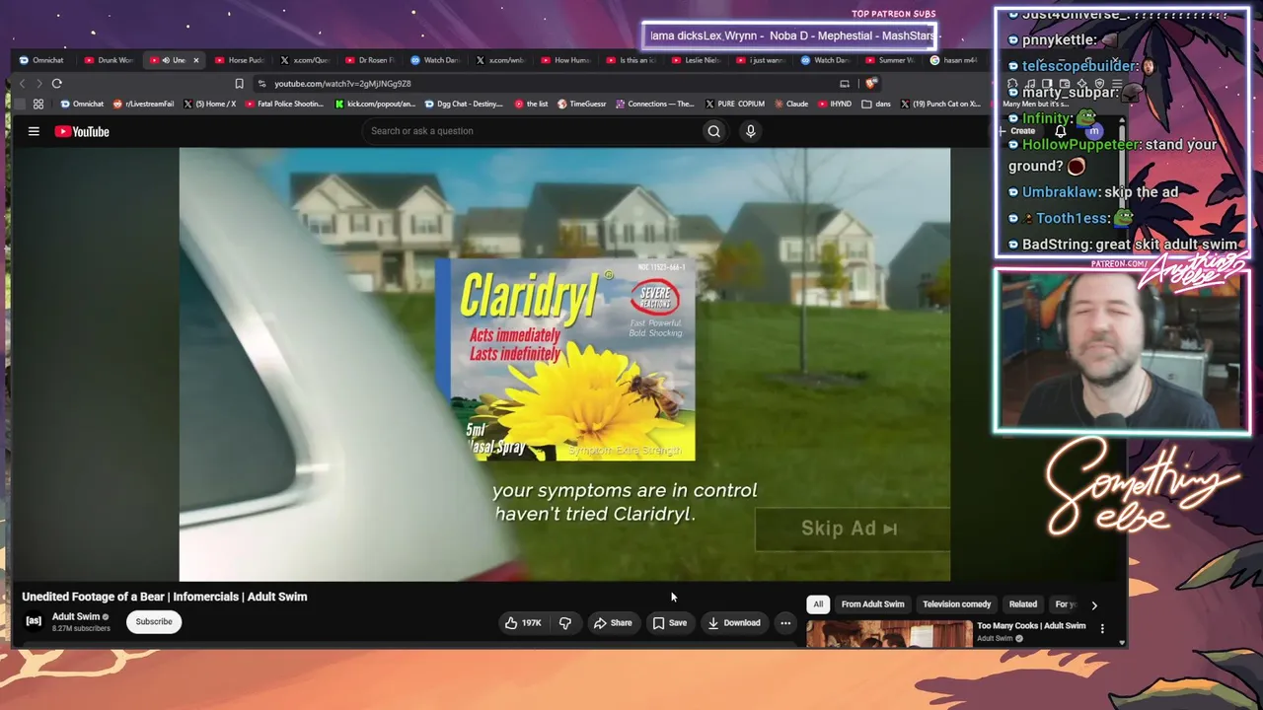Screen dimensions: 1263x710
Task: Share the video
Action: [612, 623]
